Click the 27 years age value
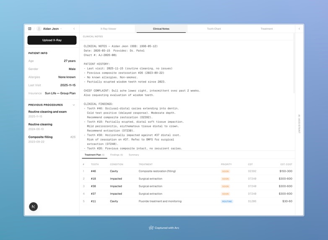This screenshot has width=328, height=240. pyautogui.click(x=70, y=61)
